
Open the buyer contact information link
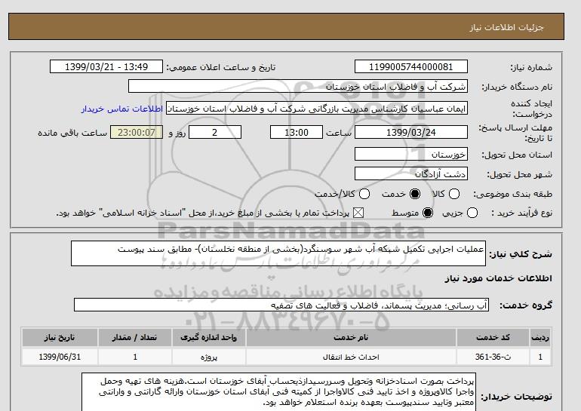click(122, 109)
